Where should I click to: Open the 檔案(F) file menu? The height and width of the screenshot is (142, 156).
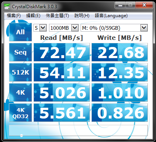[14, 16]
